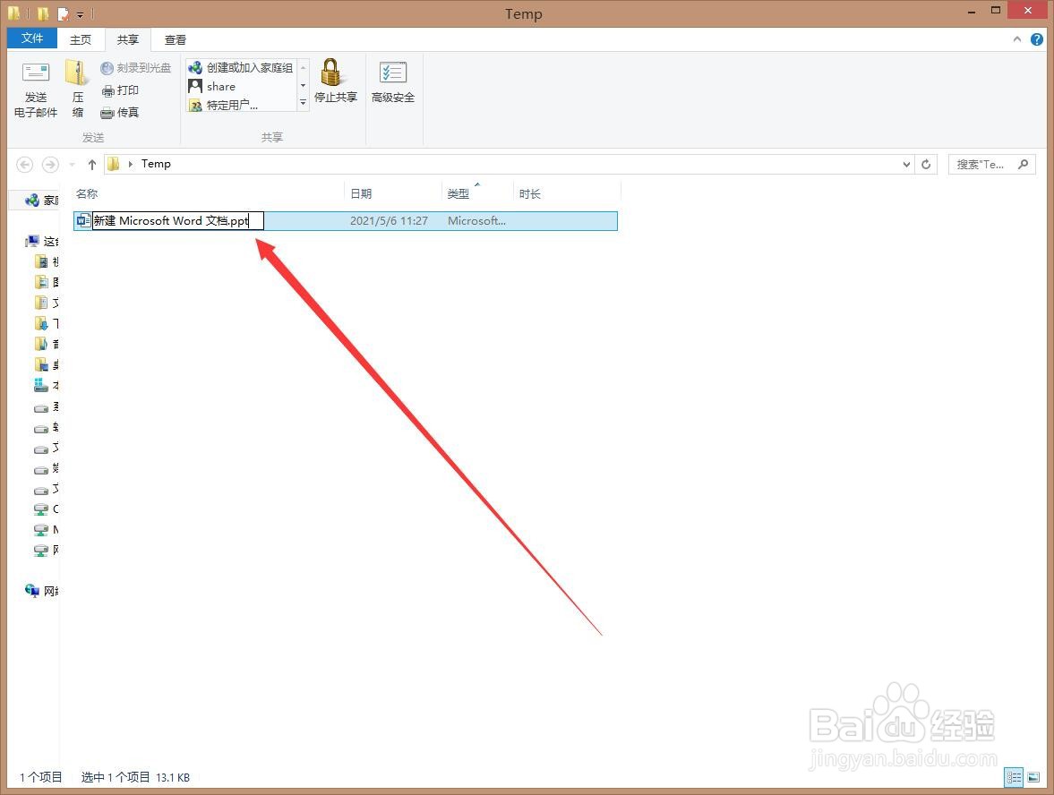Open the Desktop folder in navigation pane

point(47,365)
